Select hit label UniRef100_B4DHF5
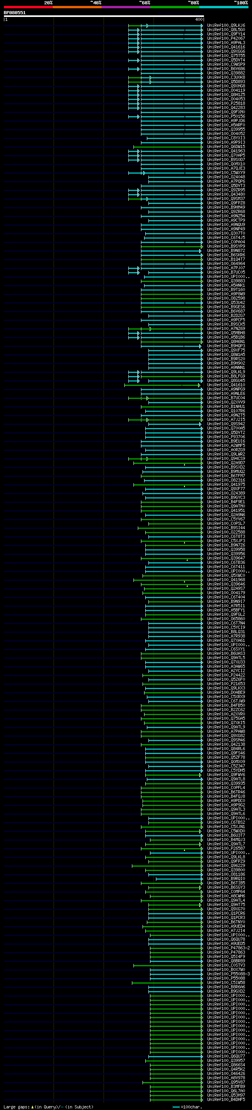 click(x=226, y=1099)
